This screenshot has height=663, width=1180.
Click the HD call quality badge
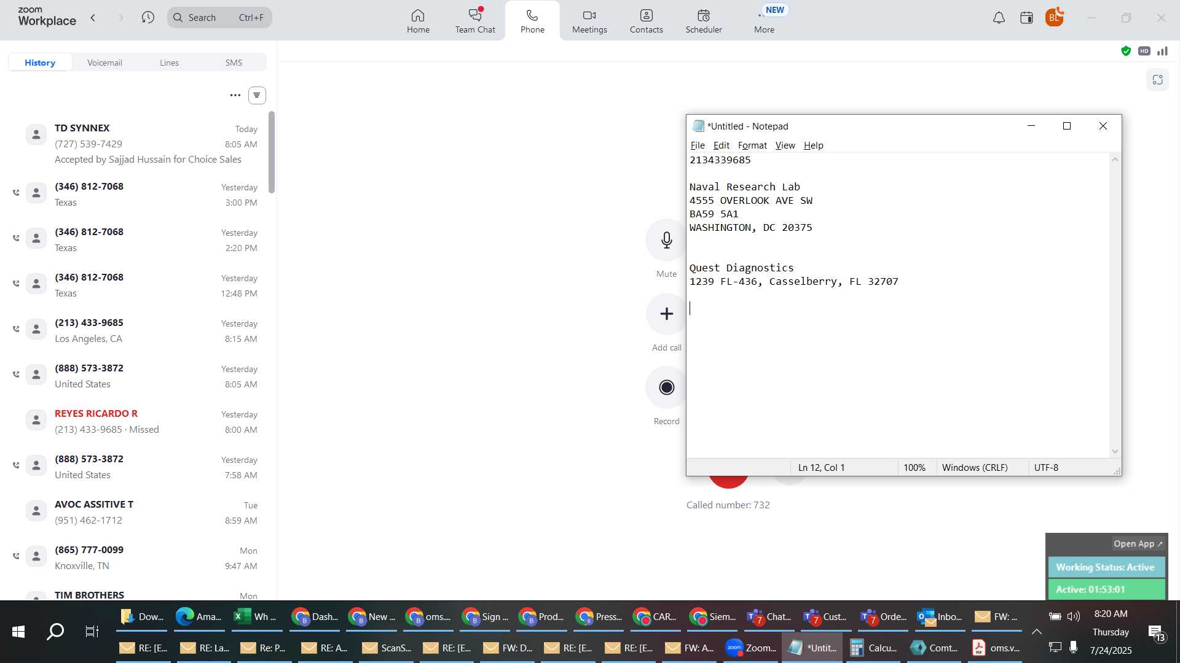tap(1144, 51)
